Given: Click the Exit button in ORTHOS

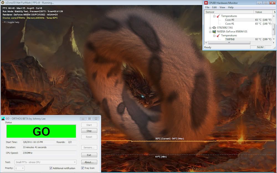Looking at the screenshot, I should pos(89,155).
